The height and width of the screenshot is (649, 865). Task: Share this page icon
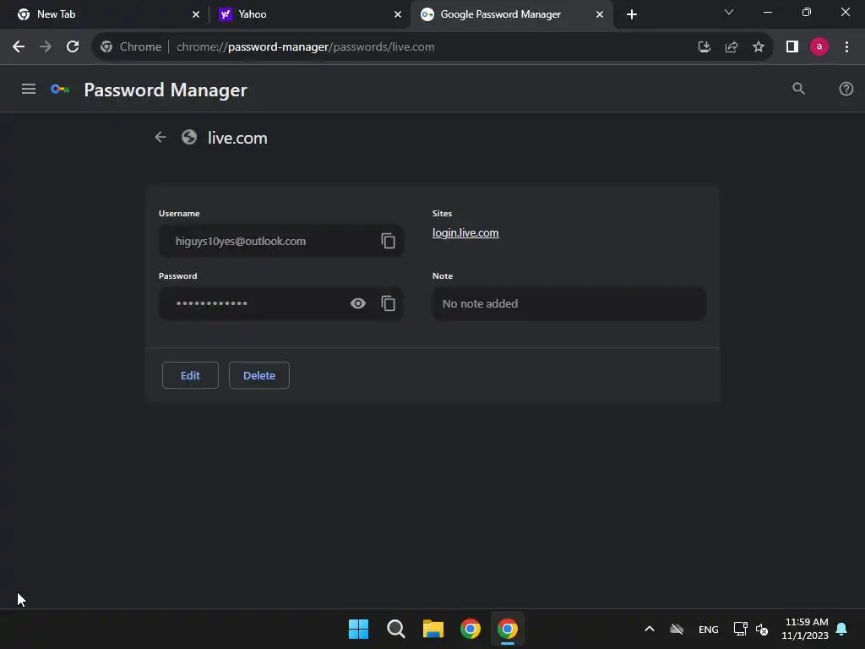[732, 47]
